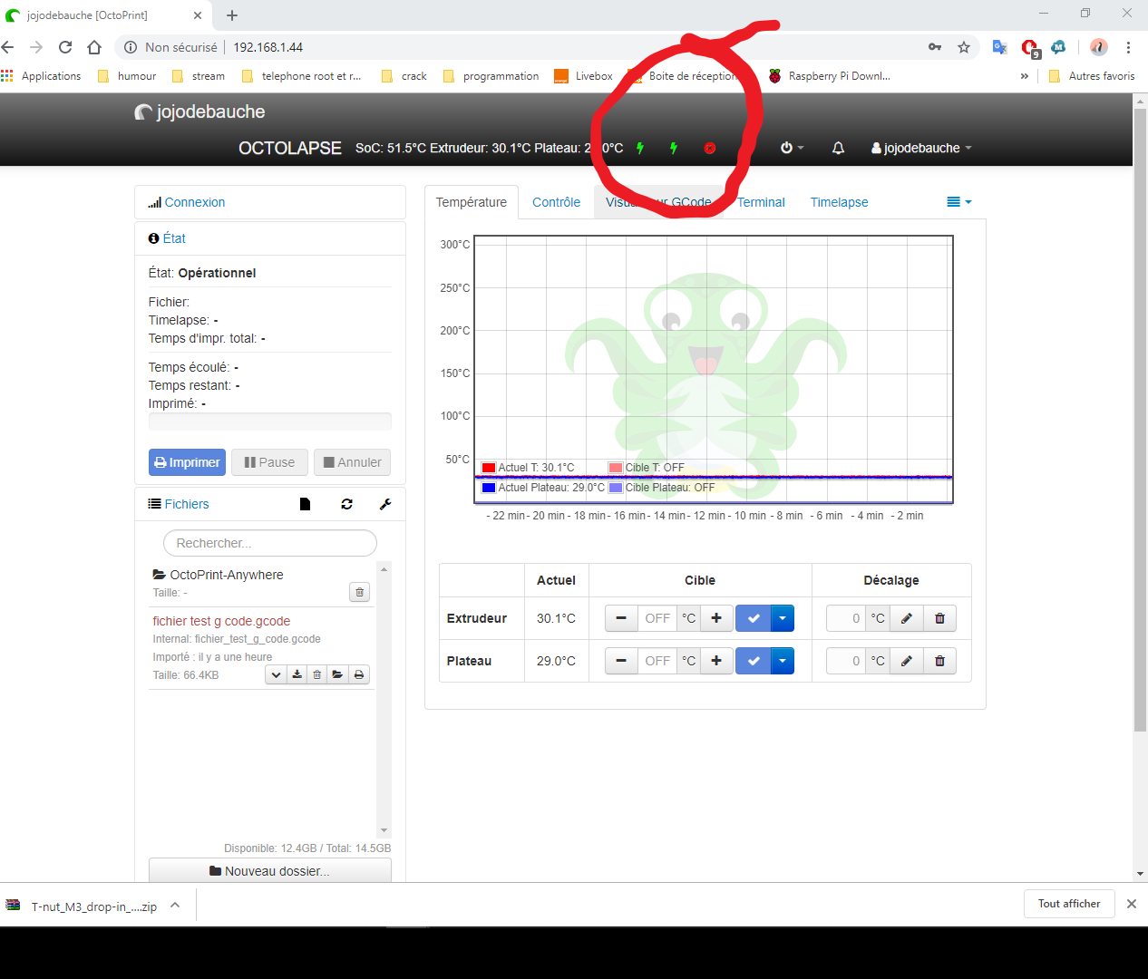The height and width of the screenshot is (979, 1148).
Task: Increase Extrudeur target temperature
Action: 716,618
